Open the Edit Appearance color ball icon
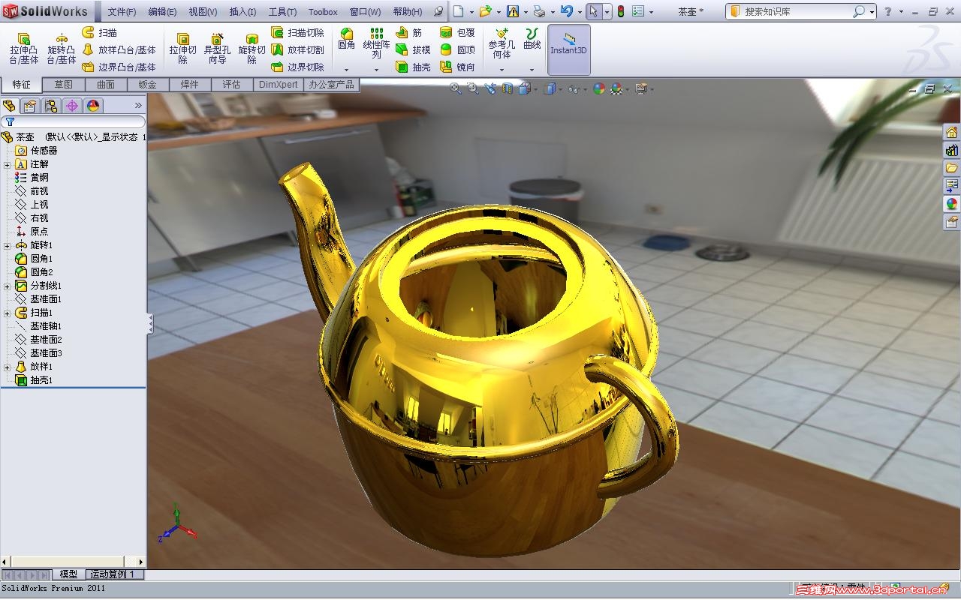Screen dimensions: 961x600 point(598,88)
